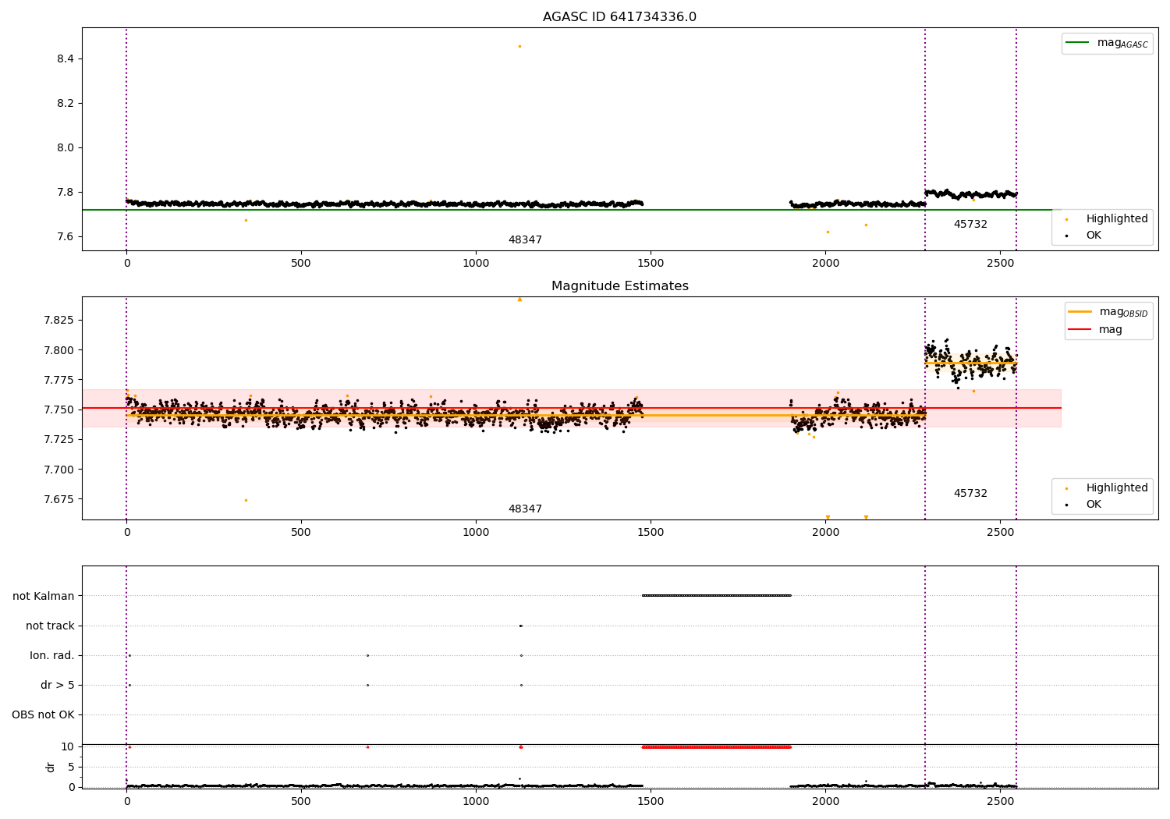Click the 7.700 y-axis tick label

click(x=59, y=470)
